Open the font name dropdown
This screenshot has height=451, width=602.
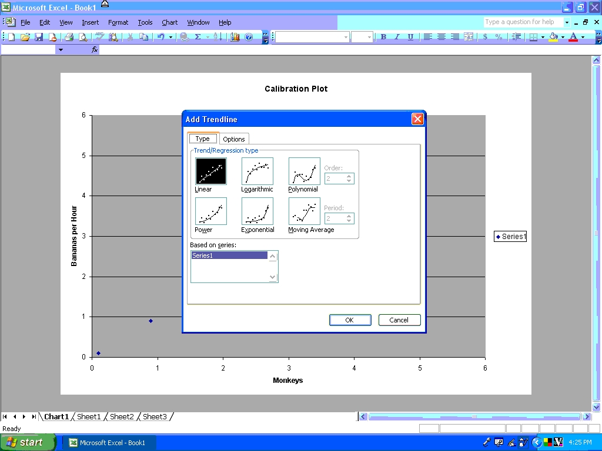346,37
